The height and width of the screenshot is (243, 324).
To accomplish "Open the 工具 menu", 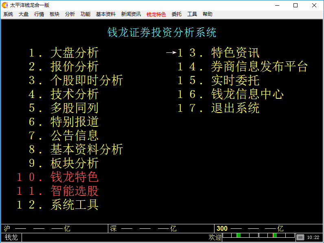I will [192, 14].
